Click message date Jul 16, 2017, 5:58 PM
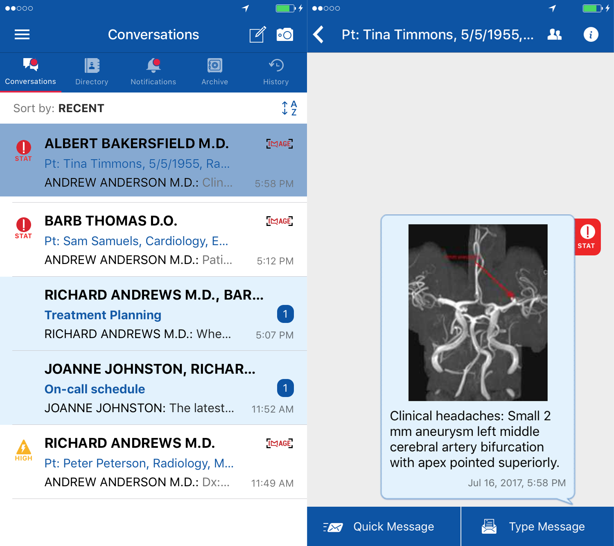The image size is (614, 546). click(x=517, y=483)
